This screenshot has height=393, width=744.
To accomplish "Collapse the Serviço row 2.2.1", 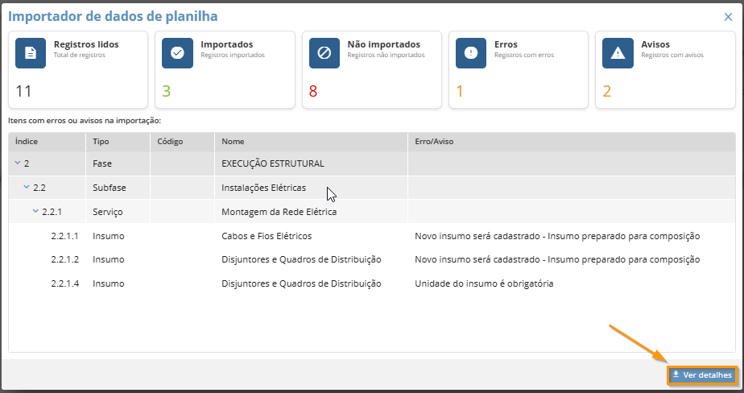I will [x=35, y=212].
